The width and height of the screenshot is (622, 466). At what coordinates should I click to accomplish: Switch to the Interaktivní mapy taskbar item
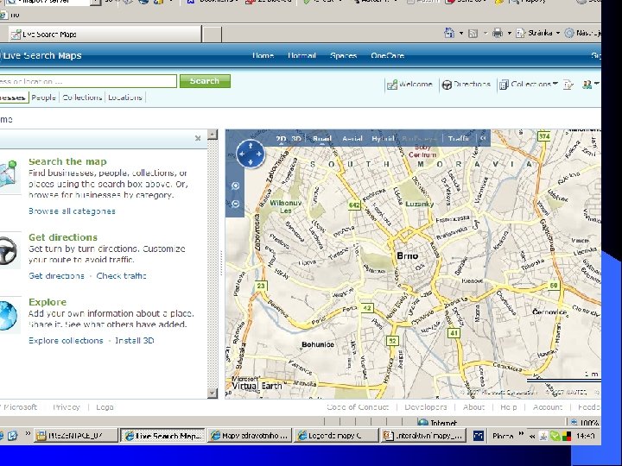tap(423, 436)
